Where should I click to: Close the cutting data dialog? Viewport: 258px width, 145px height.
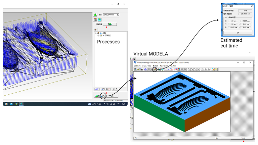tap(252, 6)
